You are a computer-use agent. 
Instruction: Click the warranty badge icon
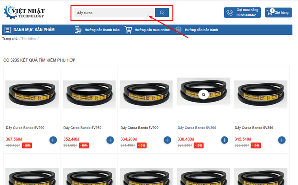tap(178, 30)
